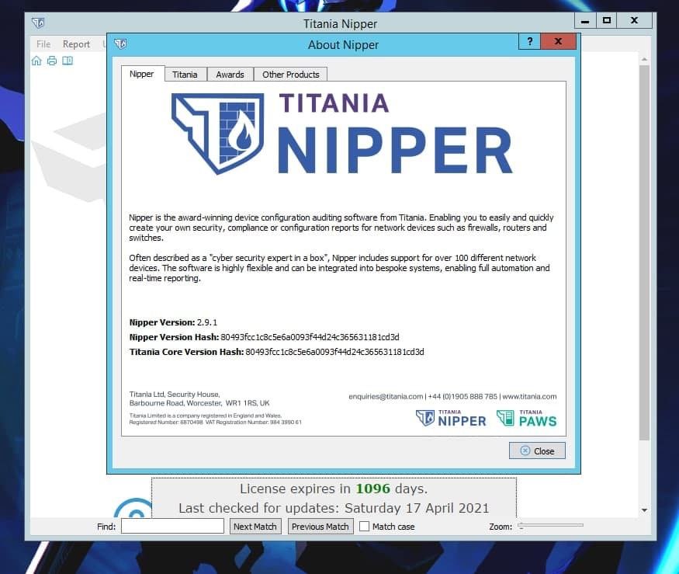Click the dialog help question mark button
Viewport: 679px width, 574px height.
pyautogui.click(x=529, y=42)
